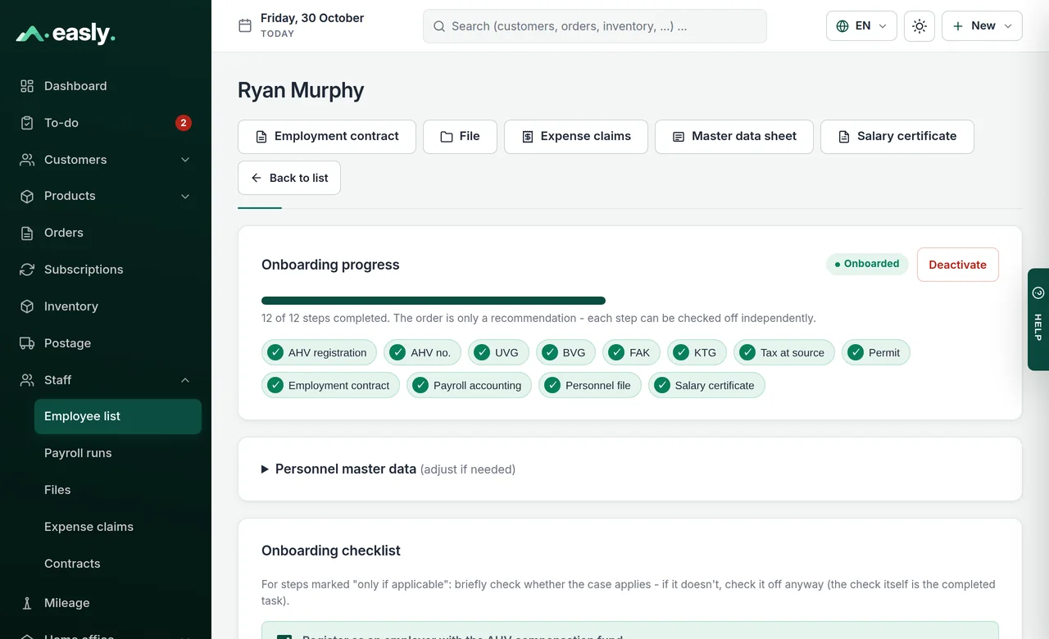Open the Salary certificate button at top
This screenshot has width=1049, height=639.
(897, 137)
